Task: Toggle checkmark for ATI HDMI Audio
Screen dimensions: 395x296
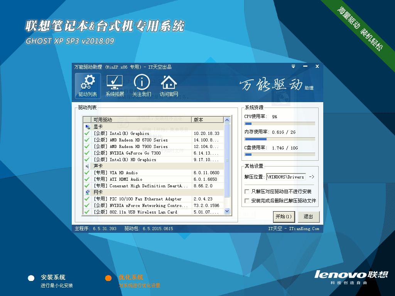Action: coord(87,179)
